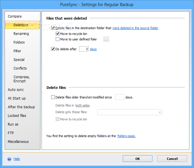Click the 'days' link after Do delete

coord(93,49)
